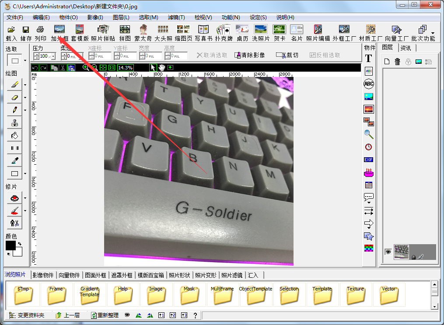This screenshot has width=444, height=325.
Task: Open the 套模版 template tool
Action: coord(80,33)
